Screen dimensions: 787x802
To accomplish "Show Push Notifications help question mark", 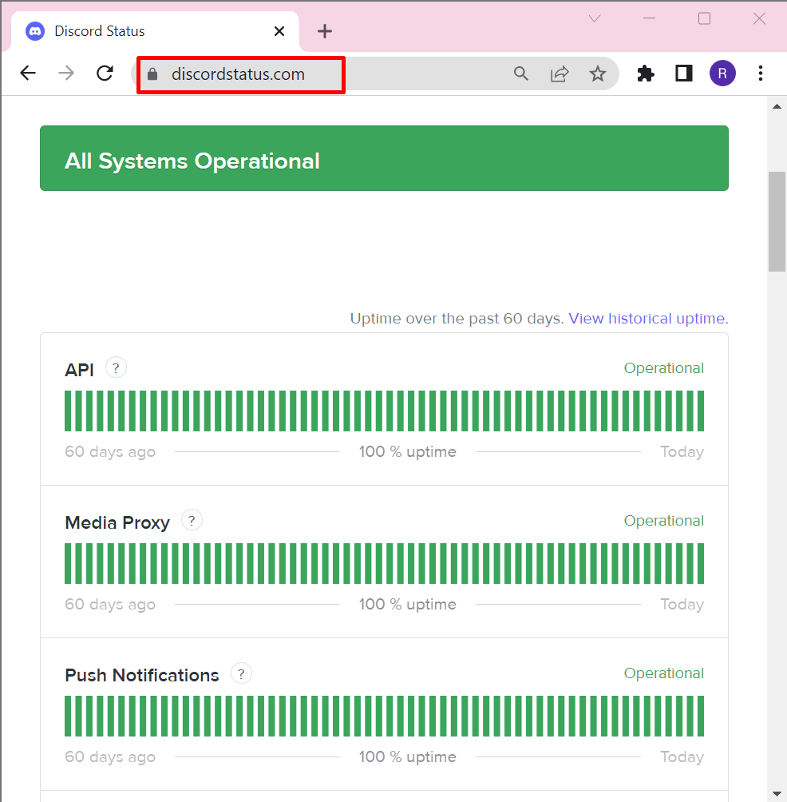I will click(x=241, y=673).
